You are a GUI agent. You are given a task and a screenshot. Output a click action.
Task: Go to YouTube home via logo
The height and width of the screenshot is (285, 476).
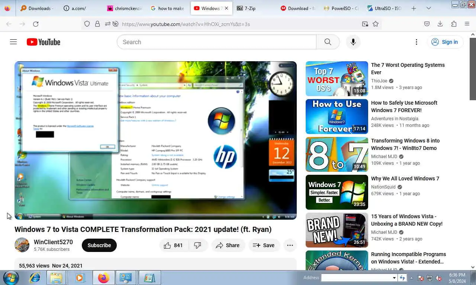44,42
